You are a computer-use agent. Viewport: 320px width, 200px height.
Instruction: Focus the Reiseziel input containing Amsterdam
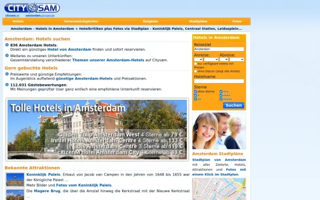(219, 49)
